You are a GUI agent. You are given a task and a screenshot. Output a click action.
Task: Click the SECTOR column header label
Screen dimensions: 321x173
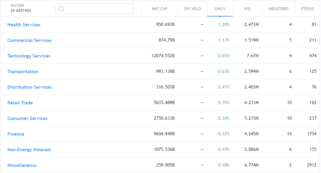pos(17,6)
